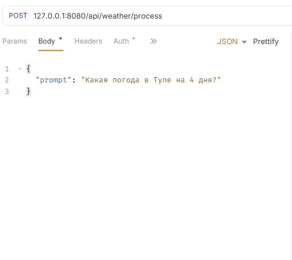This screenshot has width=292, height=260.
Task: Click the POST method selector
Action: 18,16
